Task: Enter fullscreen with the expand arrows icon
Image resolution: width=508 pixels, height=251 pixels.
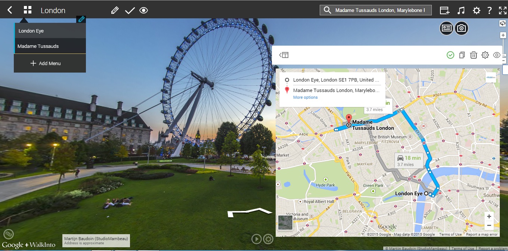Action: [503, 10]
